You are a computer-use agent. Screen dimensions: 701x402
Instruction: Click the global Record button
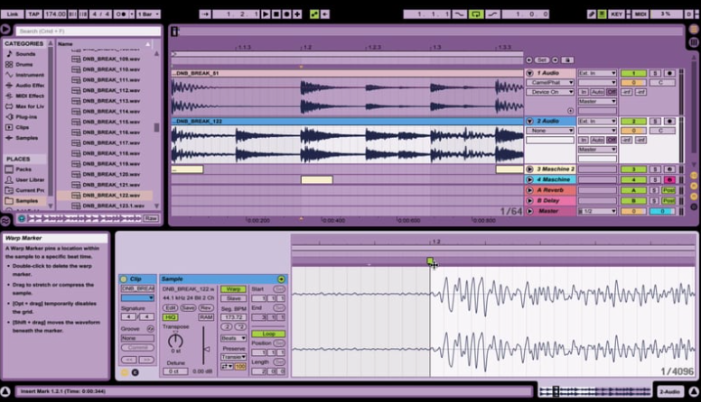point(287,14)
